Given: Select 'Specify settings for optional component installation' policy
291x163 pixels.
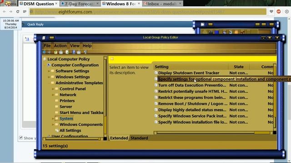Looking at the screenshot, I should click(224, 79).
